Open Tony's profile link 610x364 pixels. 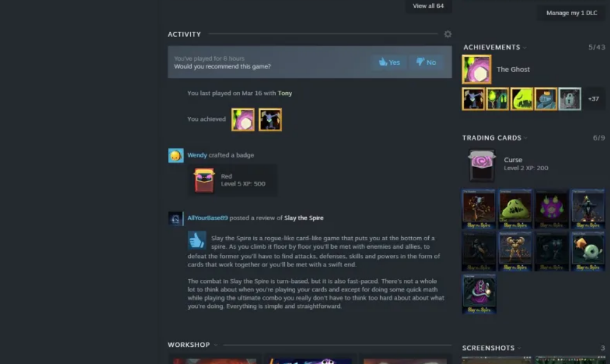[x=285, y=93]
